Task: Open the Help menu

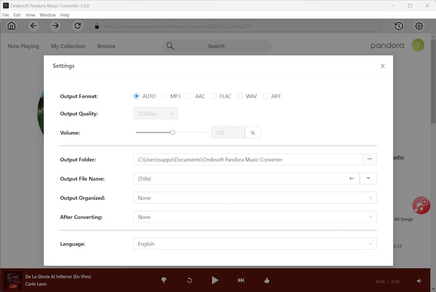Action: 64,15
